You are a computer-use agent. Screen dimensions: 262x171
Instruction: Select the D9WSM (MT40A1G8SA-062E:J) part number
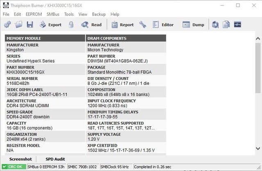tap(117, 61)
